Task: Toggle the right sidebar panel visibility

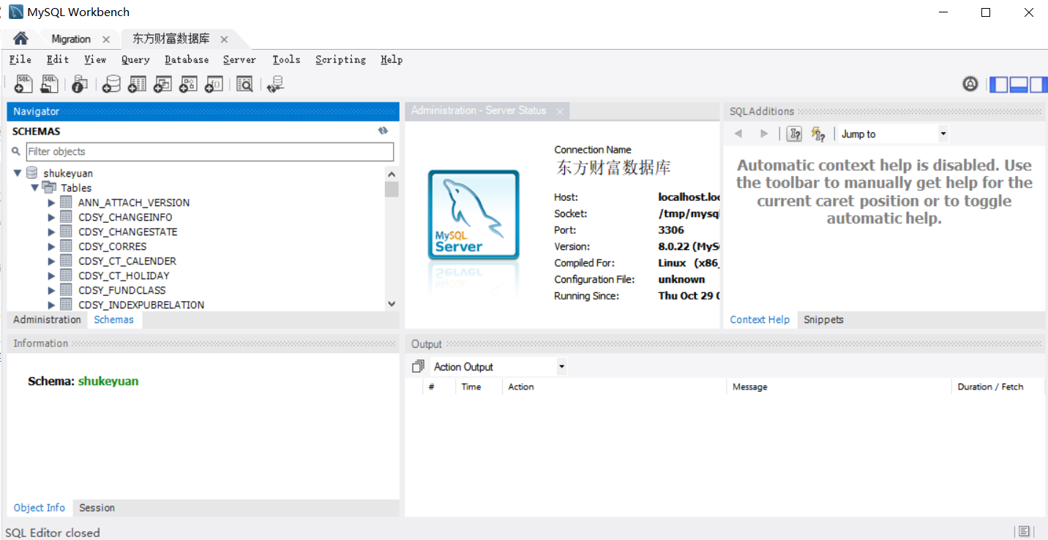Action: (1038, 84)
